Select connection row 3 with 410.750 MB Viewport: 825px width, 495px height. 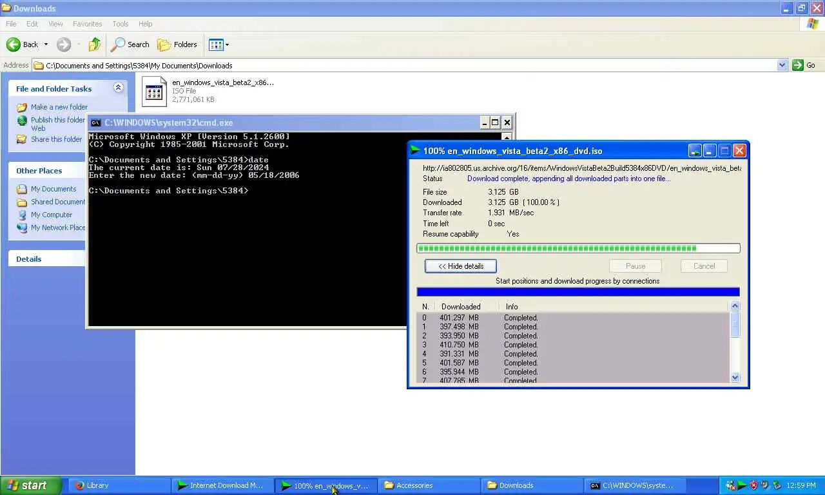click(x=574, y=345)
